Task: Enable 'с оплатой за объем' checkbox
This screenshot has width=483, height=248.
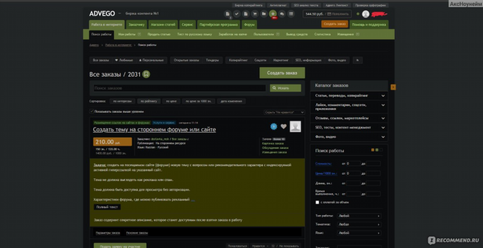Action: 317,202
